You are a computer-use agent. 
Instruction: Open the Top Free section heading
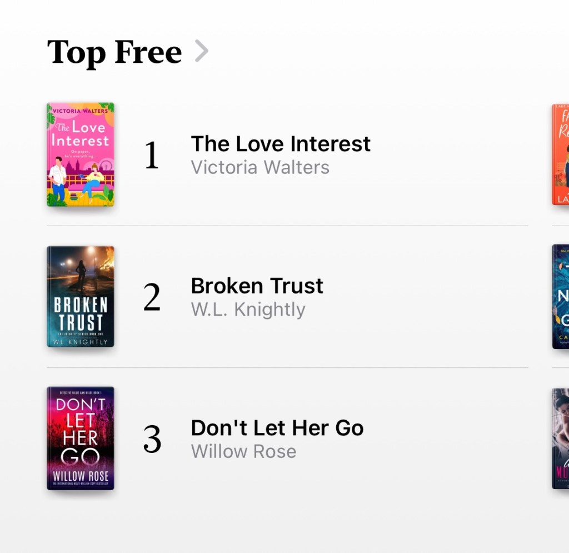point(114,52)
